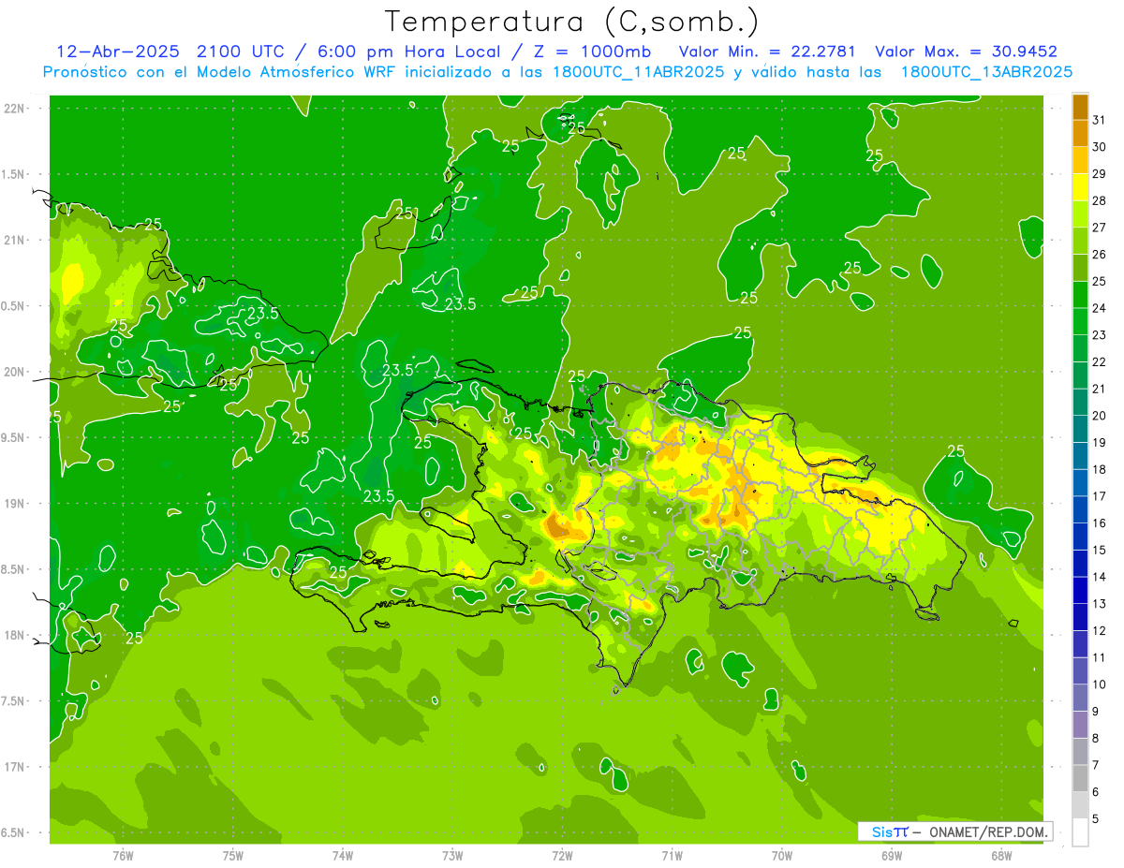Screen dimensions: 1124x868
Task: Click the legend value "16"
Action: coord(1099,523)
